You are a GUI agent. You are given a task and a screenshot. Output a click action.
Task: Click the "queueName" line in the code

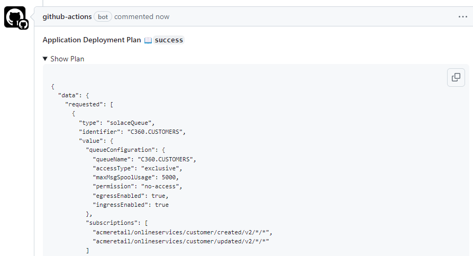pyautogui.click(x=145, y=159)
